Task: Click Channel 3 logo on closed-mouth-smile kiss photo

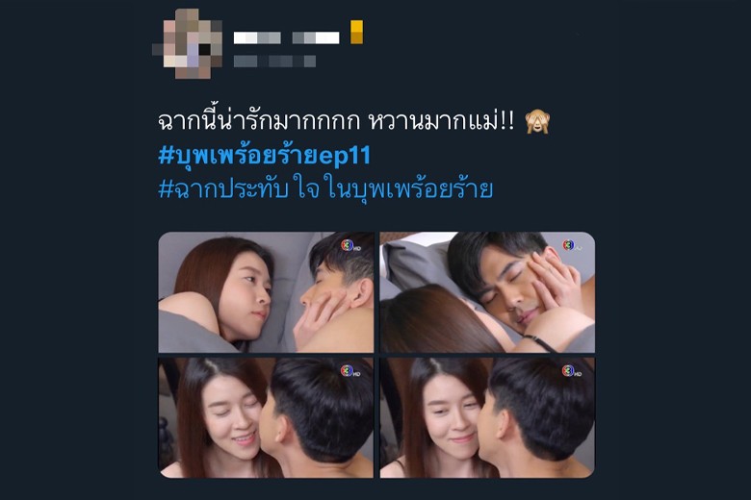Action: tap(571, 371)
